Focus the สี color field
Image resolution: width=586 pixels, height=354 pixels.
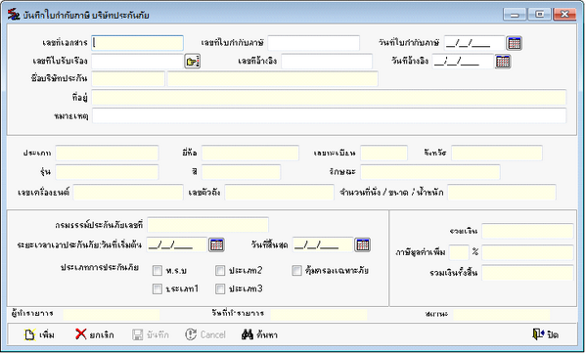click(241, 172)
